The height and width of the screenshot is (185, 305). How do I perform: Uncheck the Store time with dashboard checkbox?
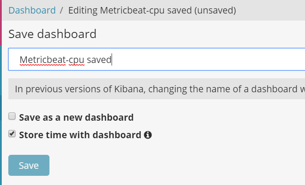(12, 134)
